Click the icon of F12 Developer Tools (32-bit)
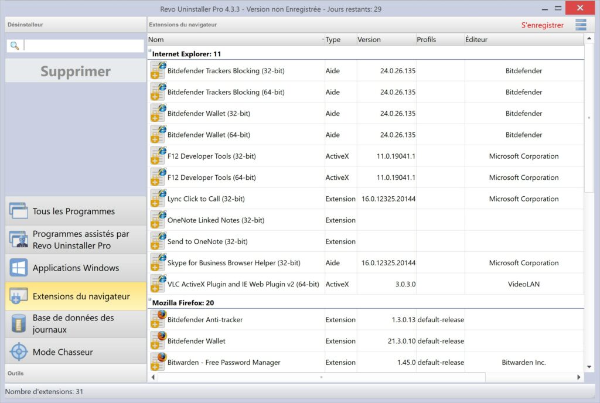This screenshot has height=403, width=600. click(158, 156)
